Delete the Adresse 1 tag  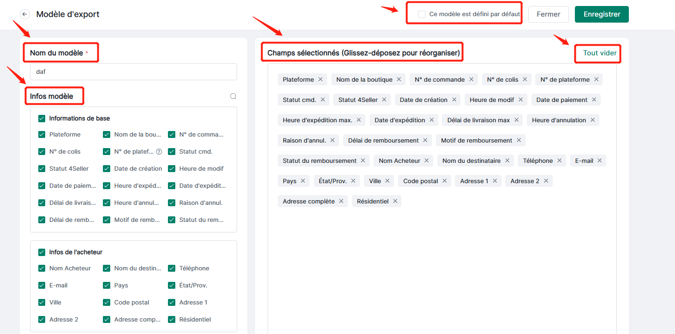pyautogui.click(x=495, y=181)
